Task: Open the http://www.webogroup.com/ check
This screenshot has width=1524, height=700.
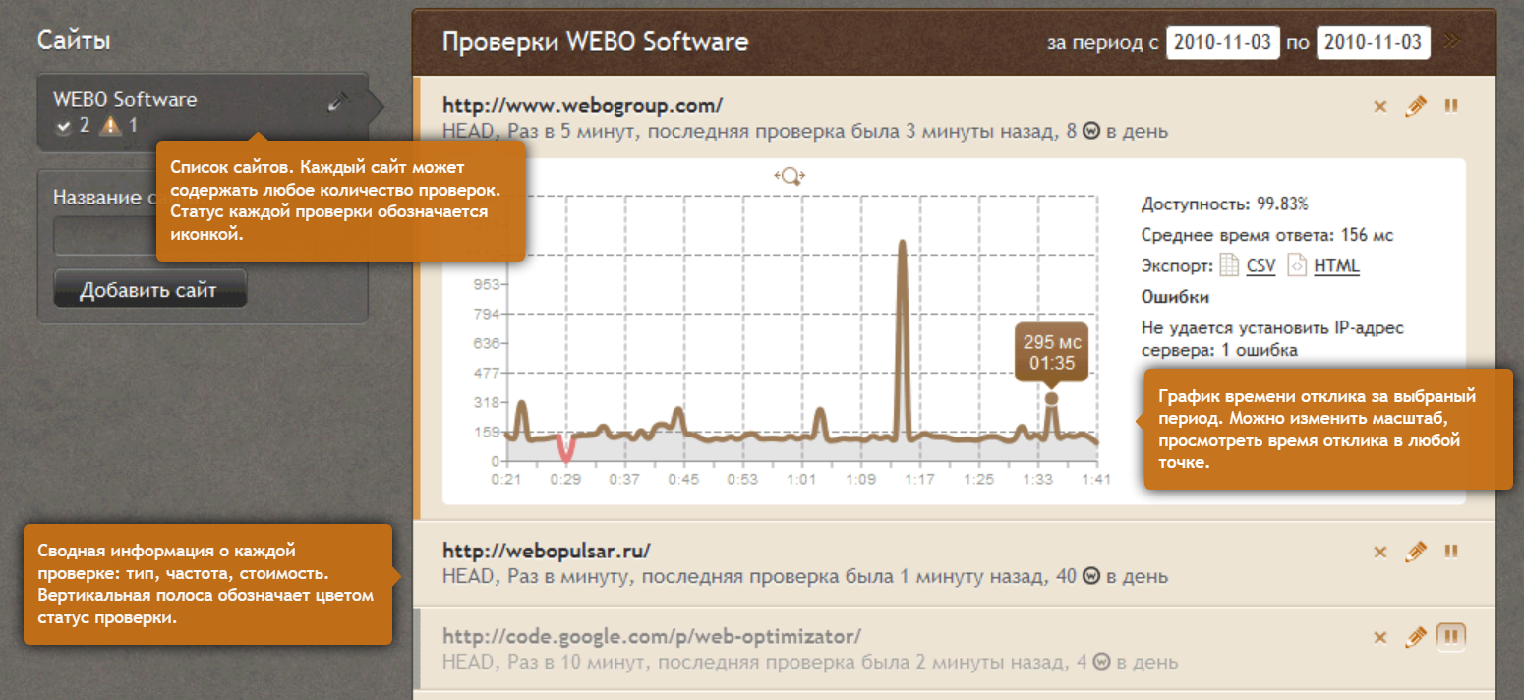Action: tap(583, 105)
